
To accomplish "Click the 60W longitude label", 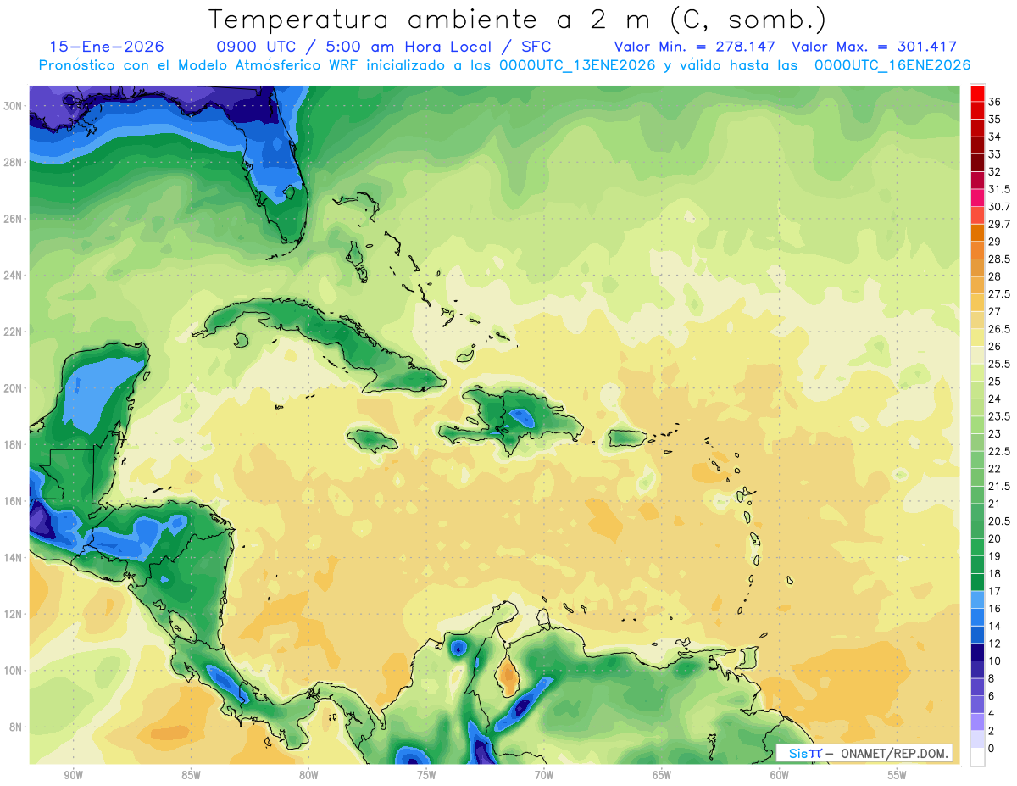I will (779, 776).
